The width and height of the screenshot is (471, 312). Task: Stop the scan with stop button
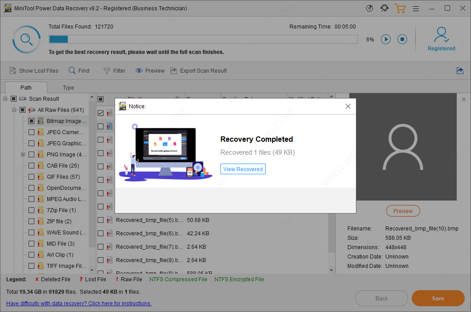(402, 39)
